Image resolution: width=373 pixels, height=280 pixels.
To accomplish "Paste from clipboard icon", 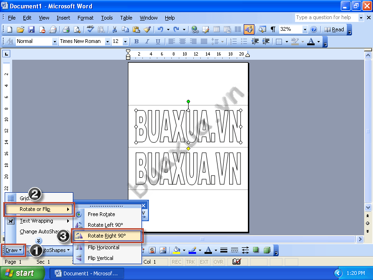I will coord(136,29).
